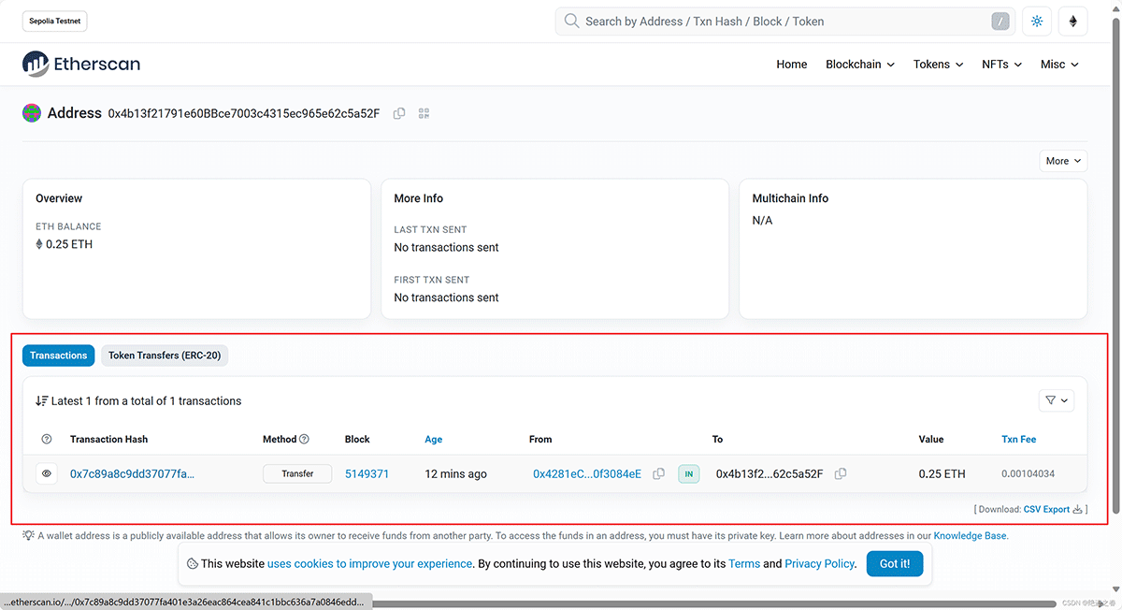The image size is (1122, 610).
Task: Expand the Blockchain menu
Action: (x=859, y=65)
